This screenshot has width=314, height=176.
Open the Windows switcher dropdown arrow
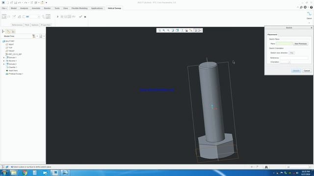(39, 2)
